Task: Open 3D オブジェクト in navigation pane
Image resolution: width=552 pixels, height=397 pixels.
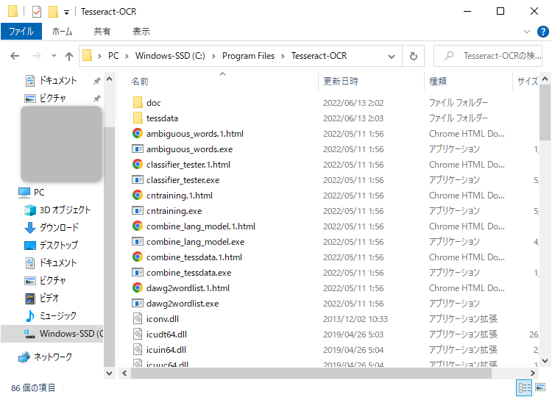Action: pyautogui.click(x=65, y=210)
